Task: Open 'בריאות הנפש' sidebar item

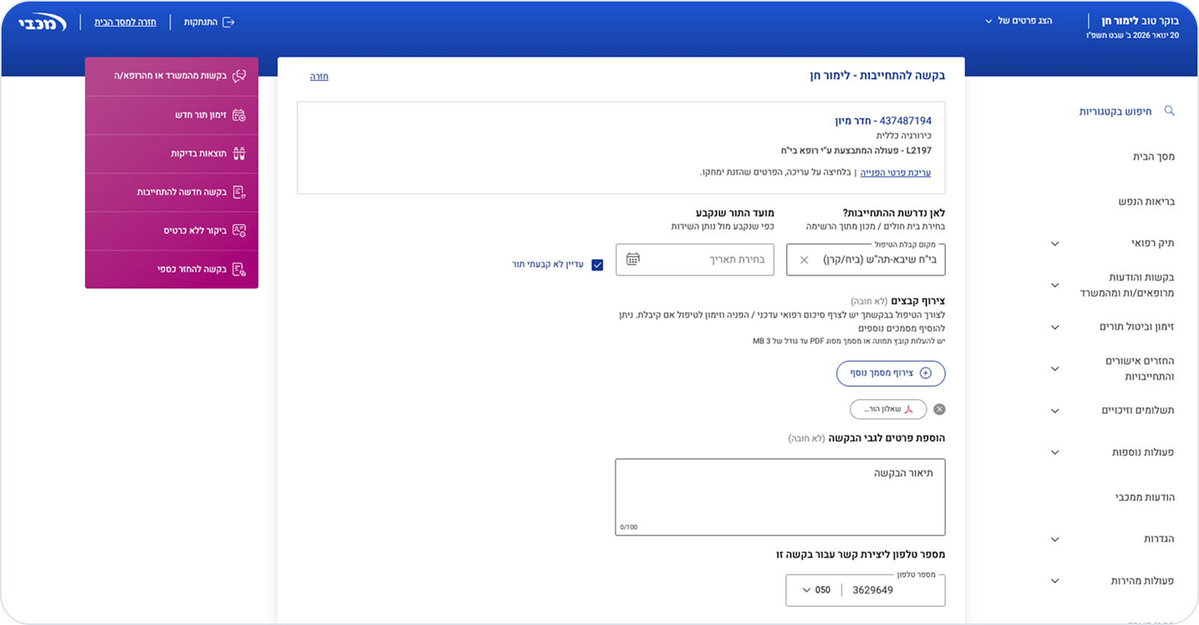Action: coord(1146,201)
